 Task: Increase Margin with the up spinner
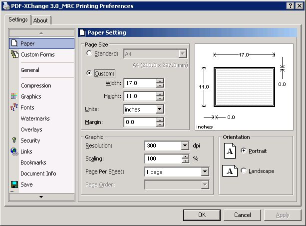click(160, 120)
